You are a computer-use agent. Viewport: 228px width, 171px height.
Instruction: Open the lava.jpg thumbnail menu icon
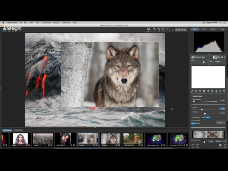tap(94, 145)
